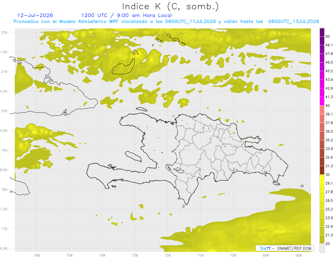Click '0600UTC_11JUL2026' initialization time text
The image size is (335, 259).
pos(190,22)
